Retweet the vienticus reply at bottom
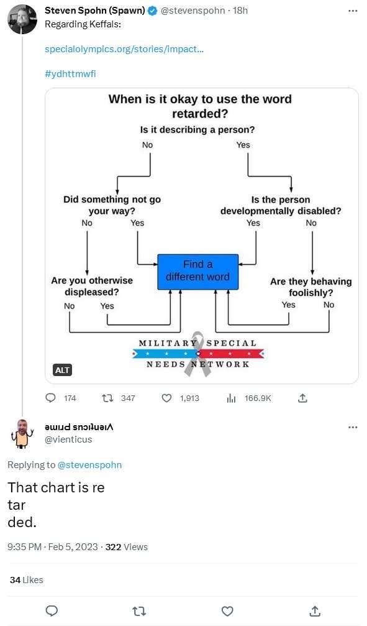Viewport: 367px width, 626px height. click(x=139, y=611)
